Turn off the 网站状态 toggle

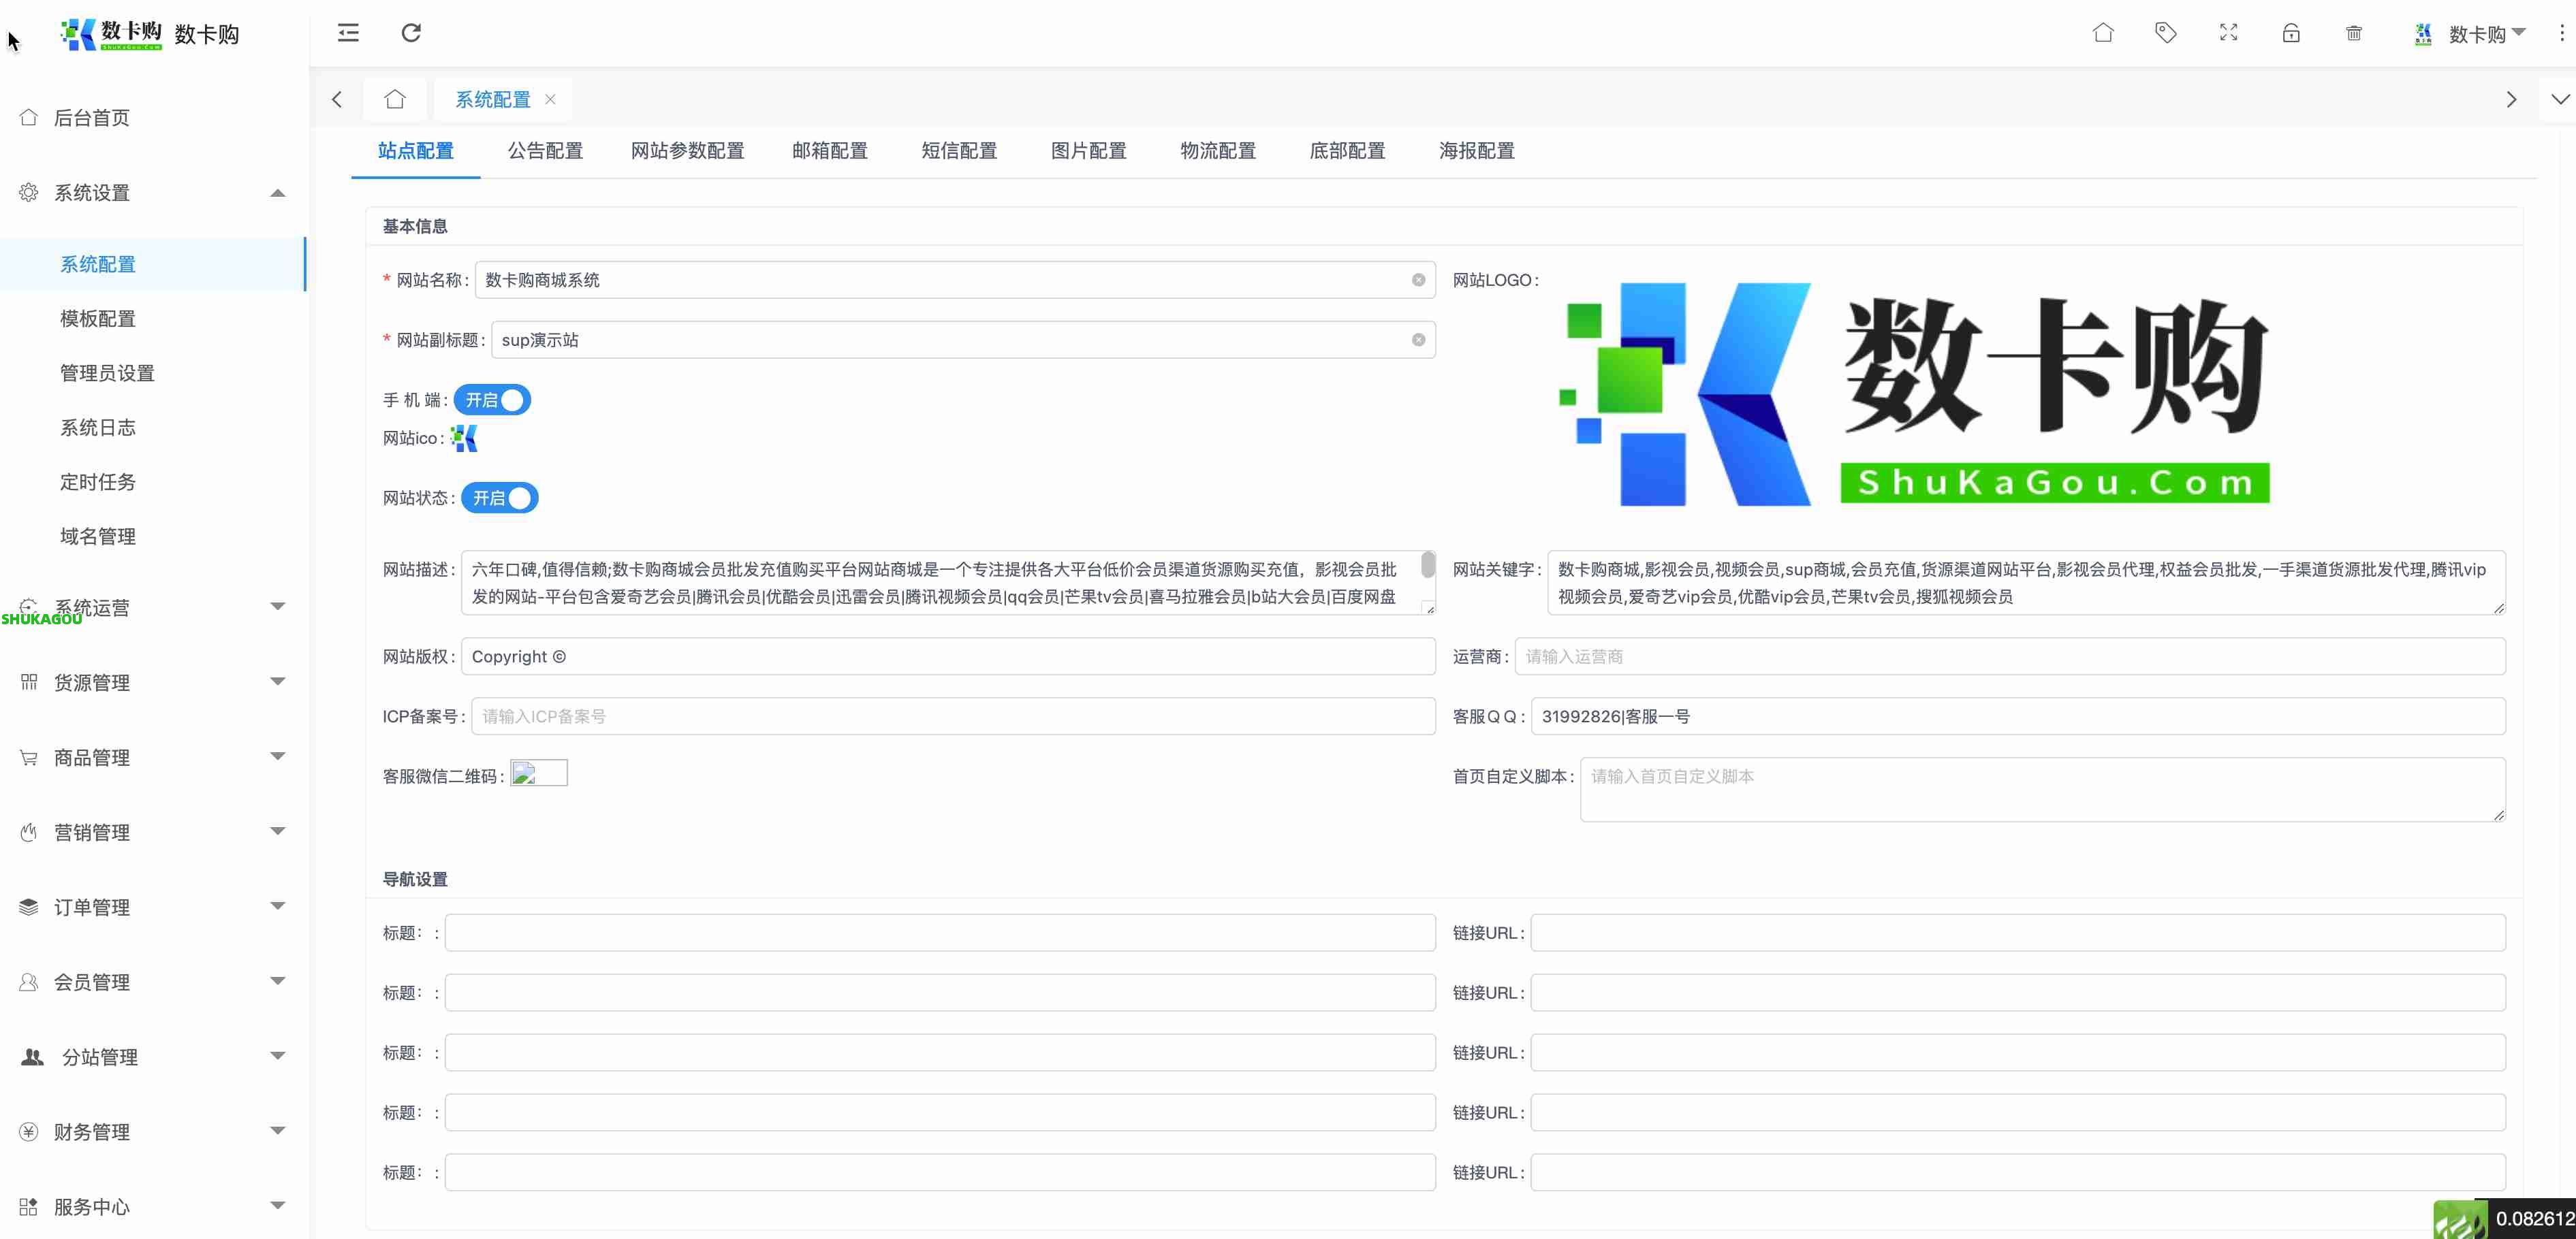tap(500, 498)
